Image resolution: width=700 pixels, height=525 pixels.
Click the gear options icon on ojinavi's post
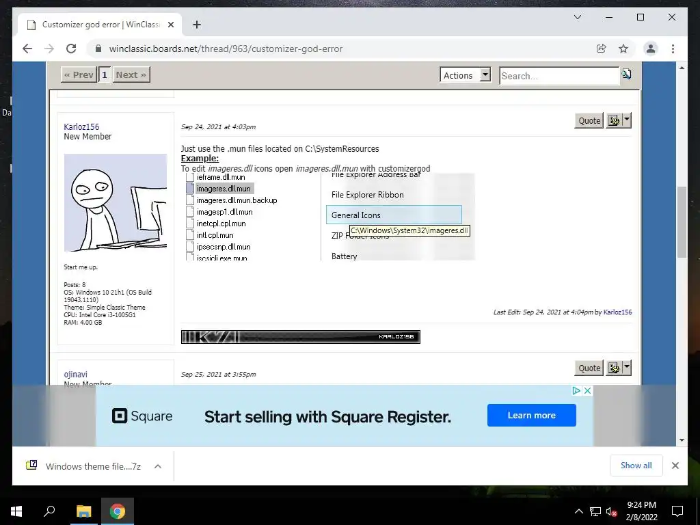614,368
